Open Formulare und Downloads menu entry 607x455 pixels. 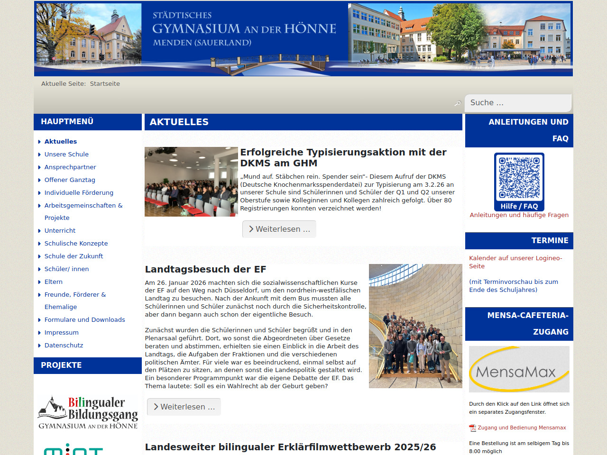[84, 320]
